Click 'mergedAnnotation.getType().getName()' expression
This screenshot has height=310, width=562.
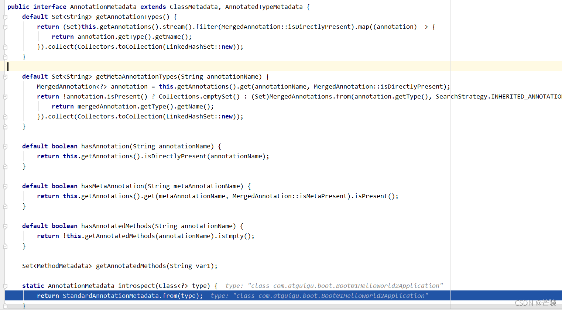pos(144,106)
